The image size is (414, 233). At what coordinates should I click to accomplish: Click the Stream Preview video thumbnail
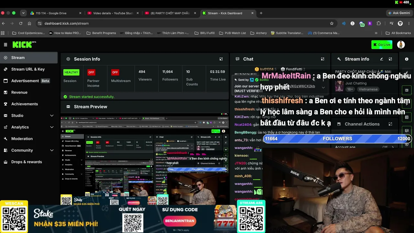point(145,159)
